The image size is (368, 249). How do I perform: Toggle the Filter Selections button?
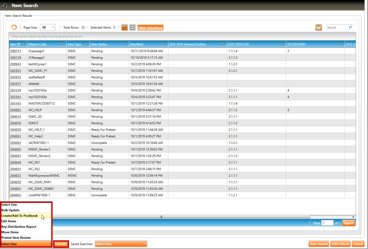pyautogui.click(x=150, y=28)
